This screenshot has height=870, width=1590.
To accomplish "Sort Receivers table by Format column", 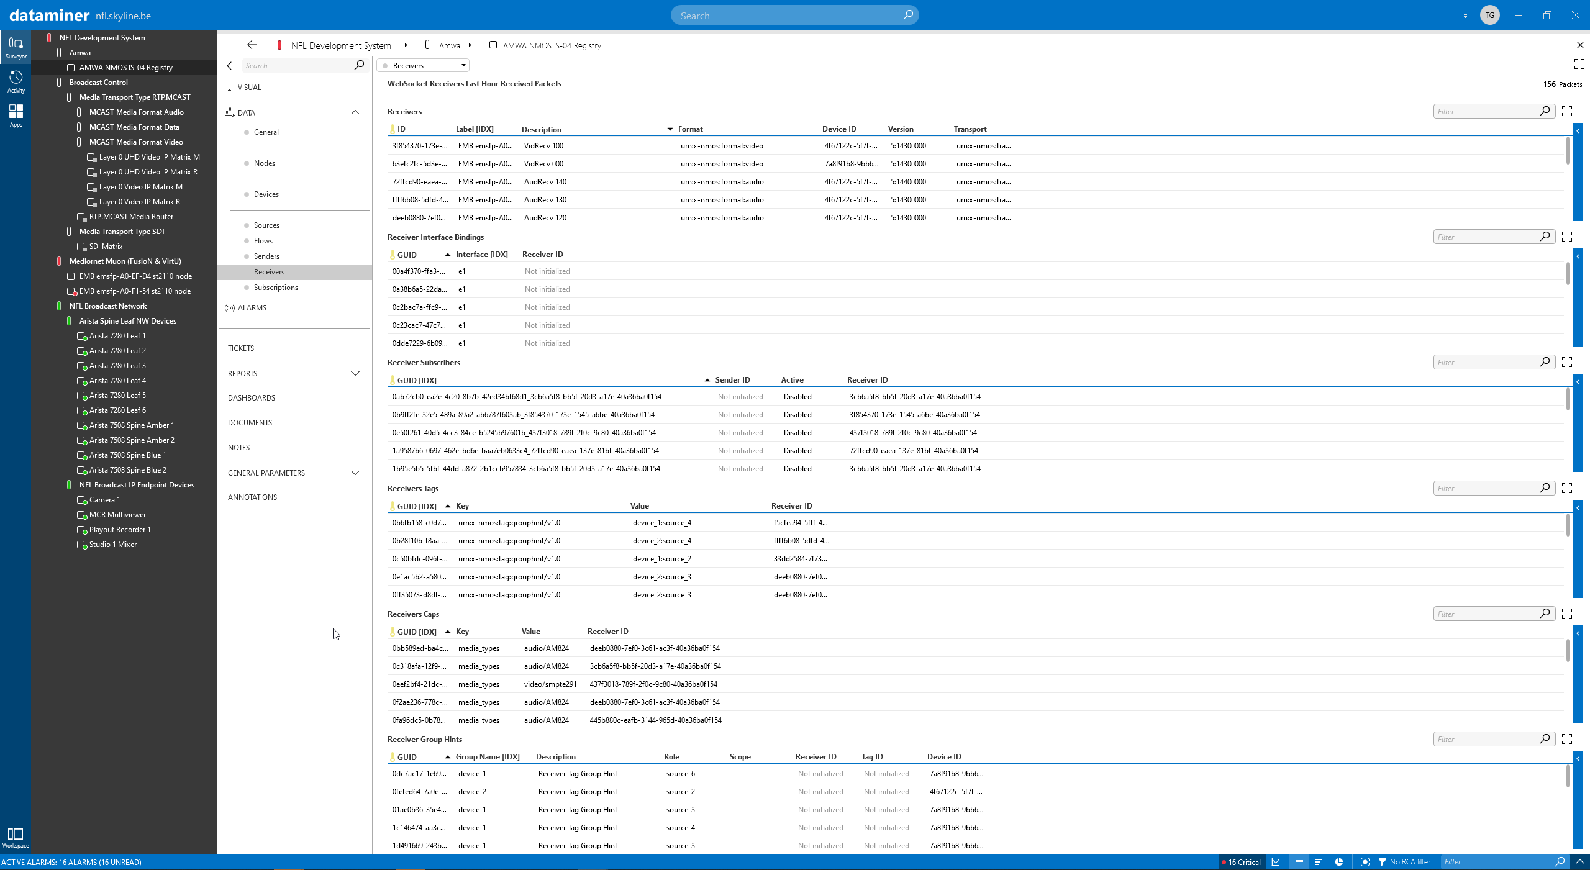I will (690, 129).
